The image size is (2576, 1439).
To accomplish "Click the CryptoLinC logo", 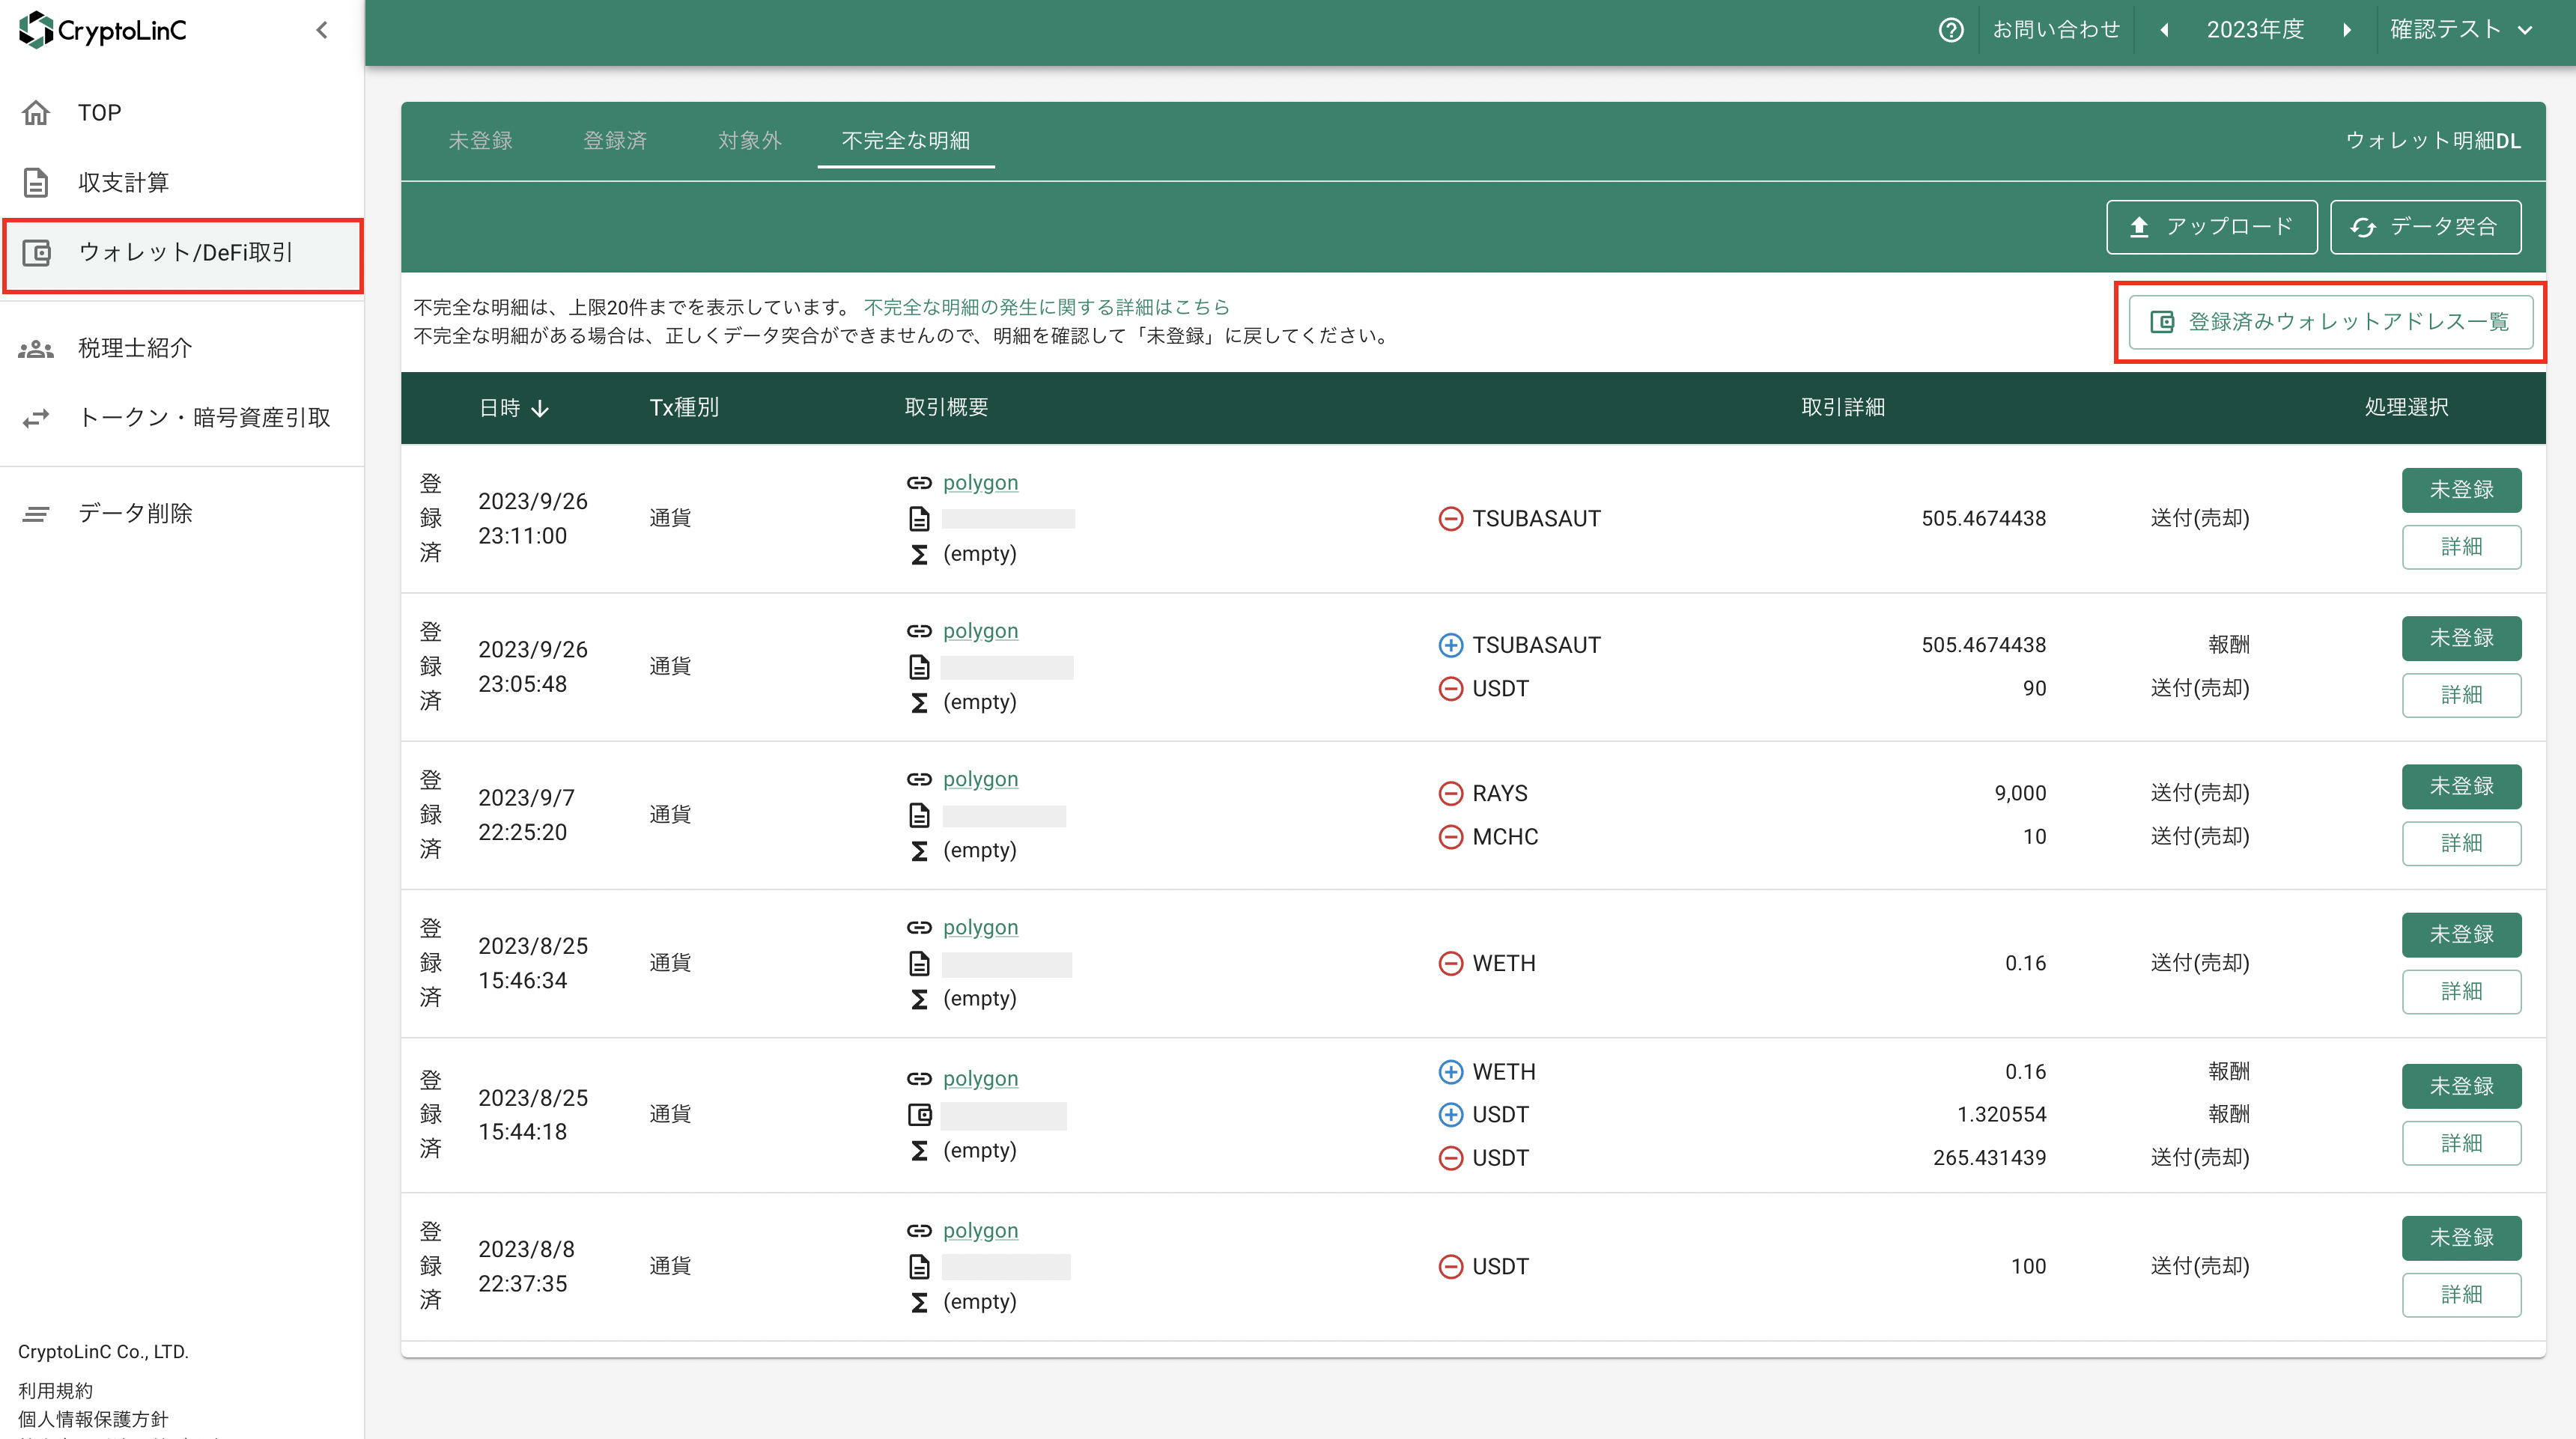I will click(x=103, y=30).
